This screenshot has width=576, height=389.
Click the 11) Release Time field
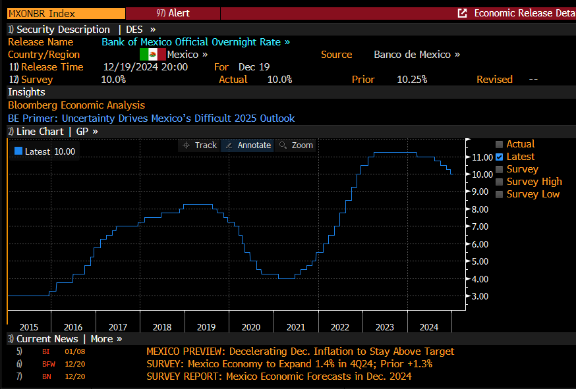pos(46,67)
